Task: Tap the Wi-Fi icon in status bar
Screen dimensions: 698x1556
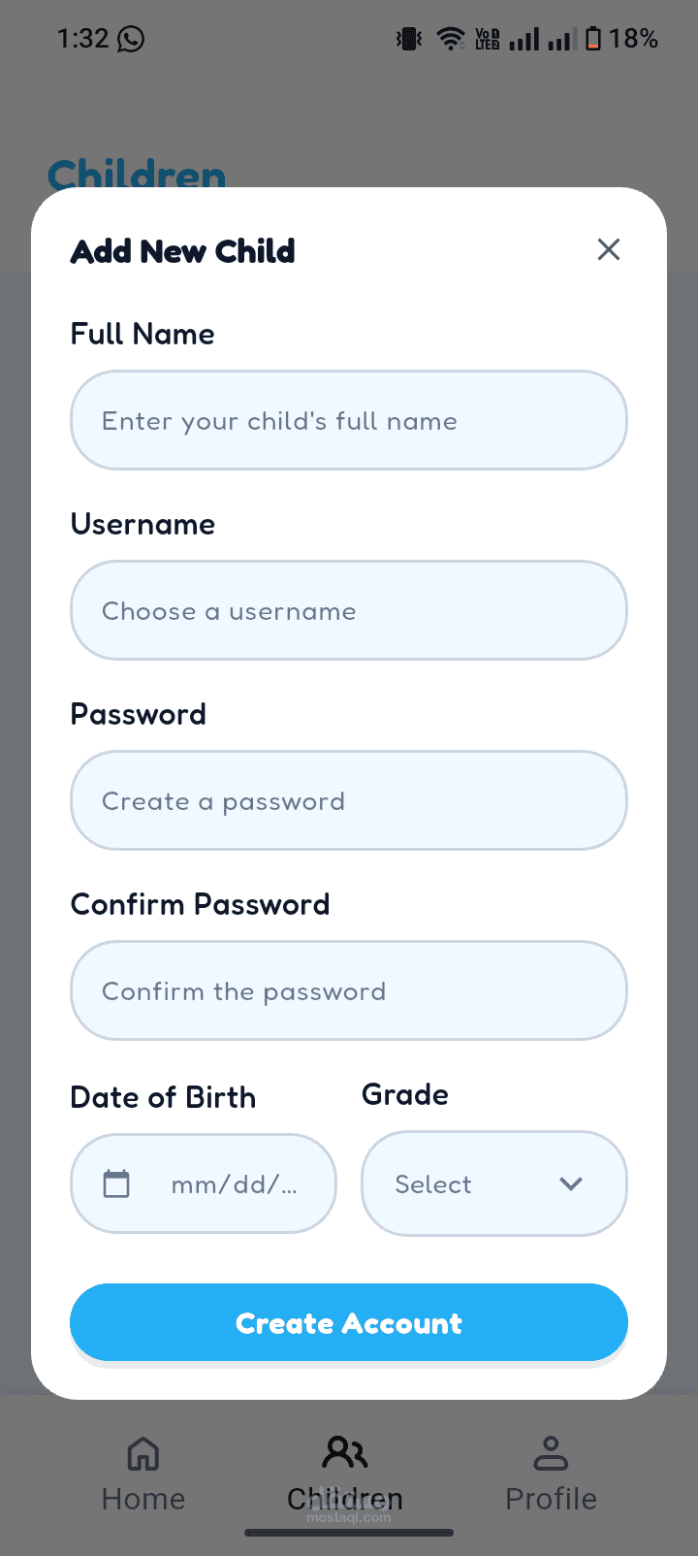Action: pyautogui.click(x=451, y=39)
